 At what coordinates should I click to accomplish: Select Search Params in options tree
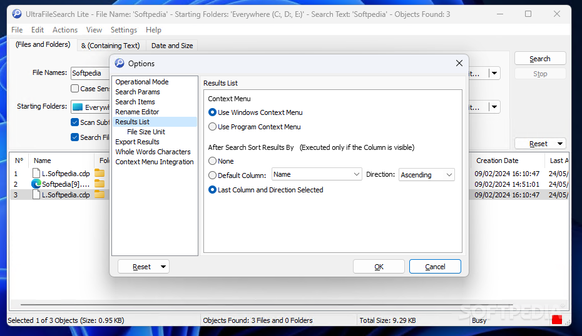(137, 92)
